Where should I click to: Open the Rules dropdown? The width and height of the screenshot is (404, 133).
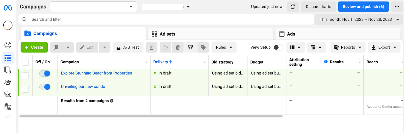[224, 47]
